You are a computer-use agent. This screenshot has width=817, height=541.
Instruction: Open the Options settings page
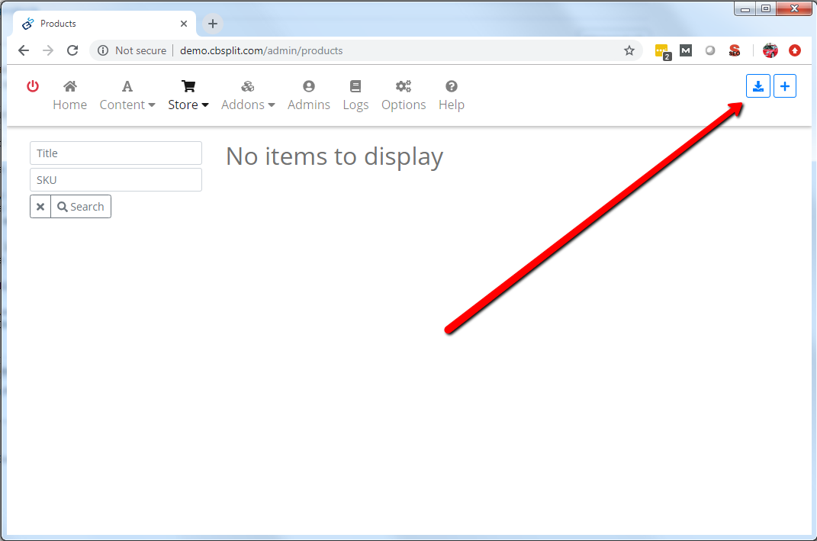coord(404,96)
